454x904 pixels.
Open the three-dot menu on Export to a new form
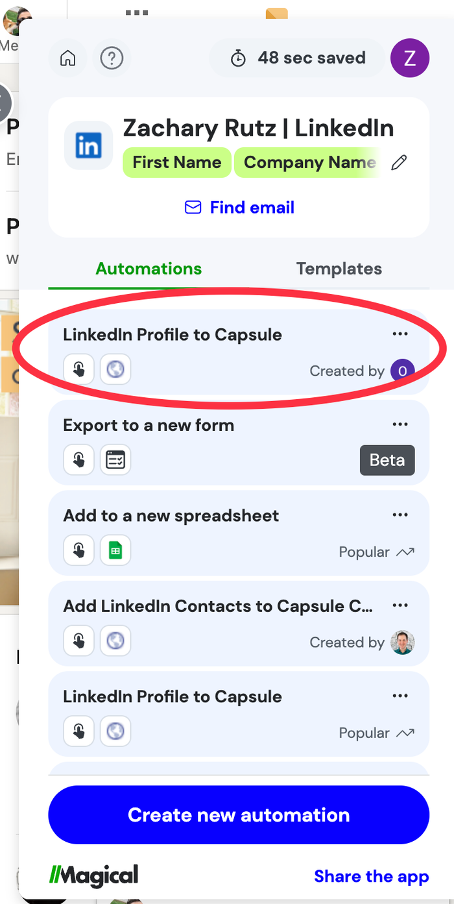point(400,424)
